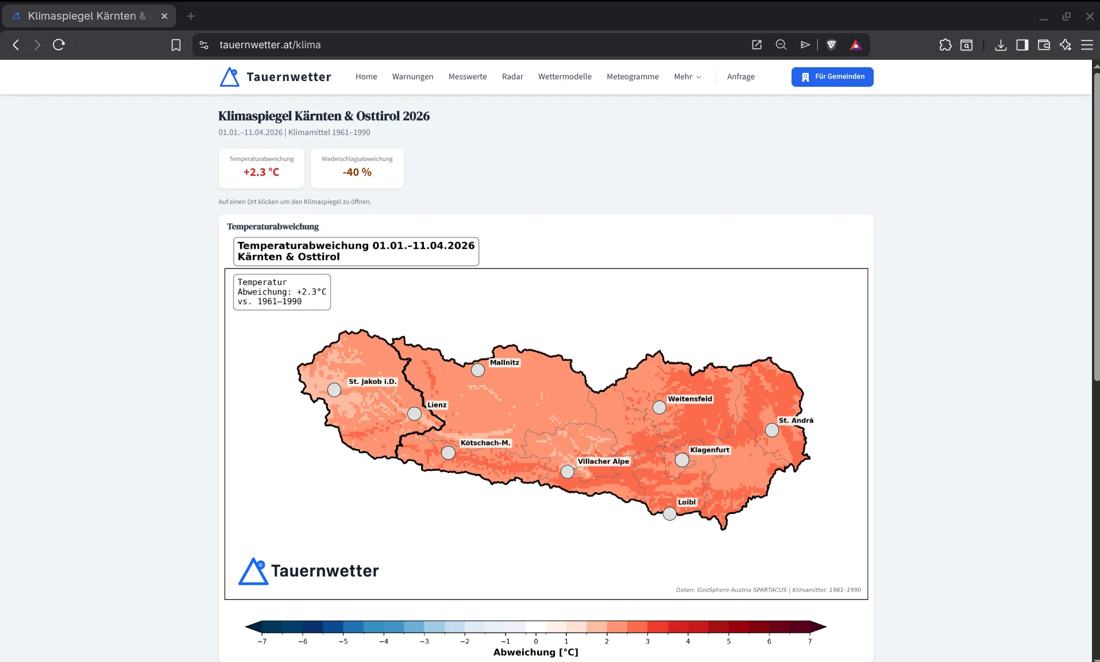Image resolution: width=1100 pixels, height=662 pixels.
Task: Launch Leo AI assistant
Action: 1066,44
